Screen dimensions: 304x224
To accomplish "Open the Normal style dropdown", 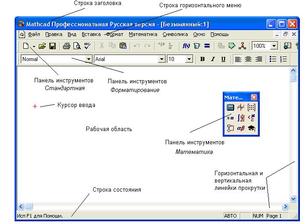I will (89, 59).
